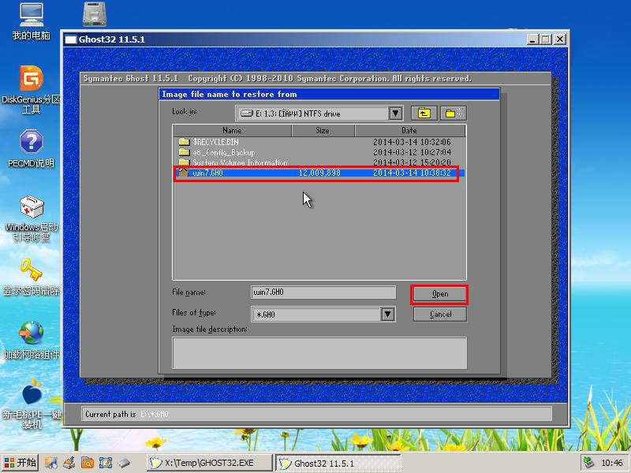Click the Cancel button
Image resolution: width=631 pixels, height=473 pixels.
point(440,314)
